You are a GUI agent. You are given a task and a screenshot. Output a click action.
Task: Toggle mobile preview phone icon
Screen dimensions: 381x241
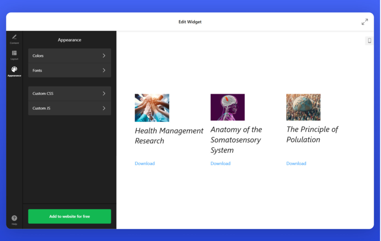pos(369,41)
